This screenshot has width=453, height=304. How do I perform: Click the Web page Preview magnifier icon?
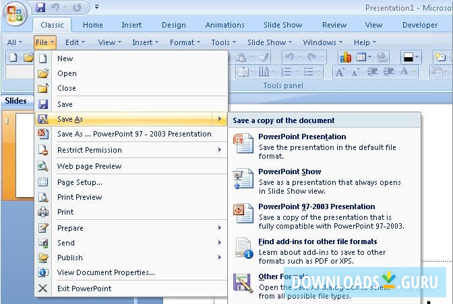pos(42,166)
